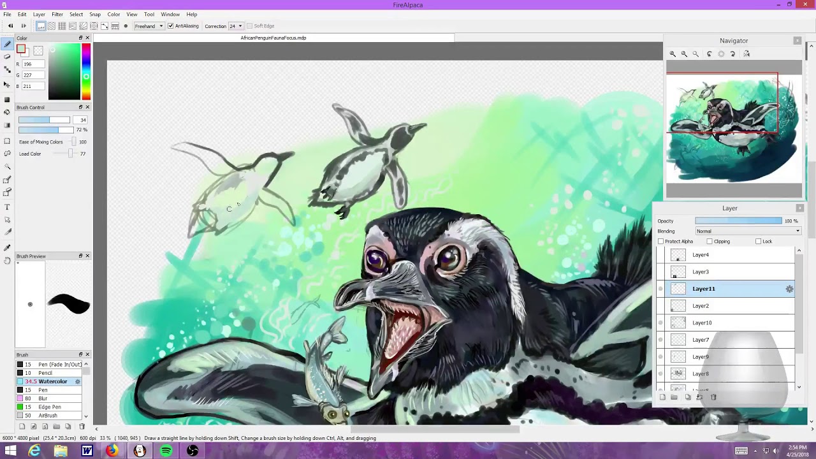Screen dimensions: 816x459
Task: Turn on parallel snap guide
Action: (x=51, y=26)
